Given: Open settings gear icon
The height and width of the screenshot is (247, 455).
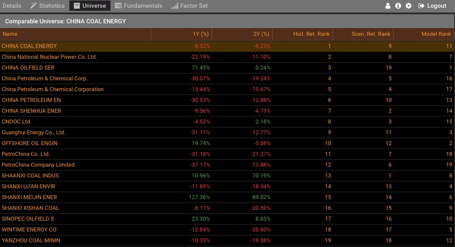Looking at the screenshot, I should click(x=409, y=6).
